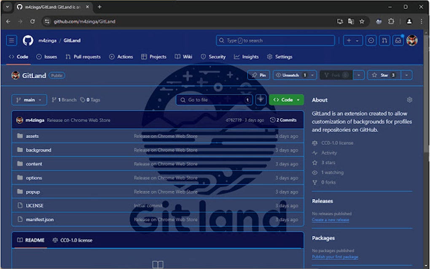Click the GitHub logo to go home
Screen dimensions: 430x269
(x=28, y=40)
